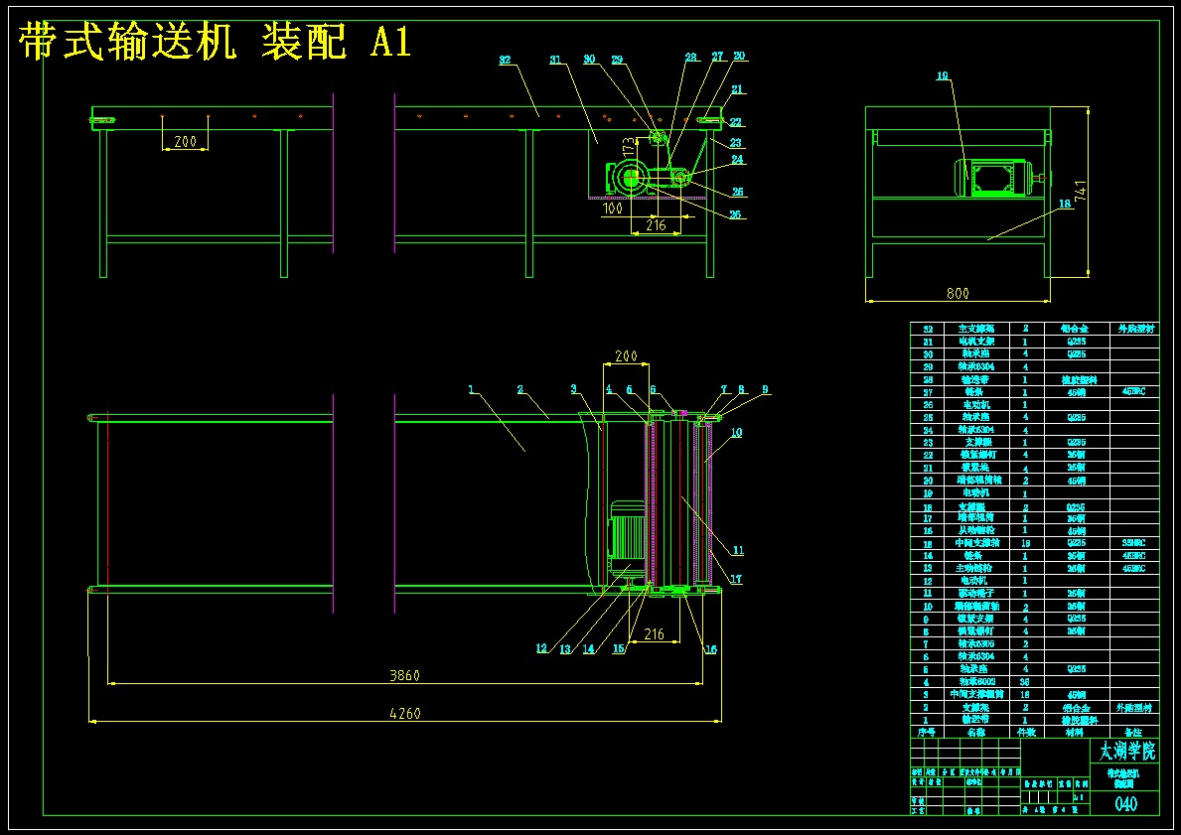Viewport: 1181px width, 835px height.
Task: Select balloon number 2 in the plan view
Action: pos(520,389)
